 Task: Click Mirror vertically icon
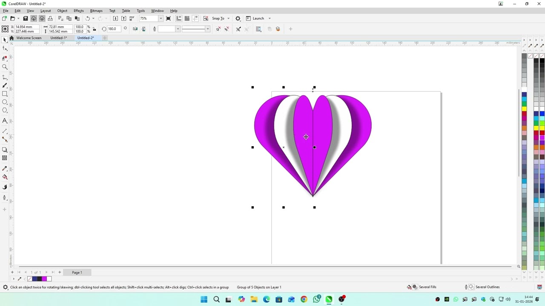coord(143,29)
